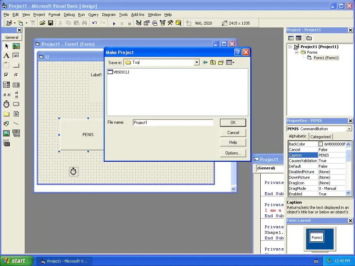Image resolution: width=355 pixels, height=266 pixels.
Task: Click View Object in Project panel
Action: coord(298,38)
